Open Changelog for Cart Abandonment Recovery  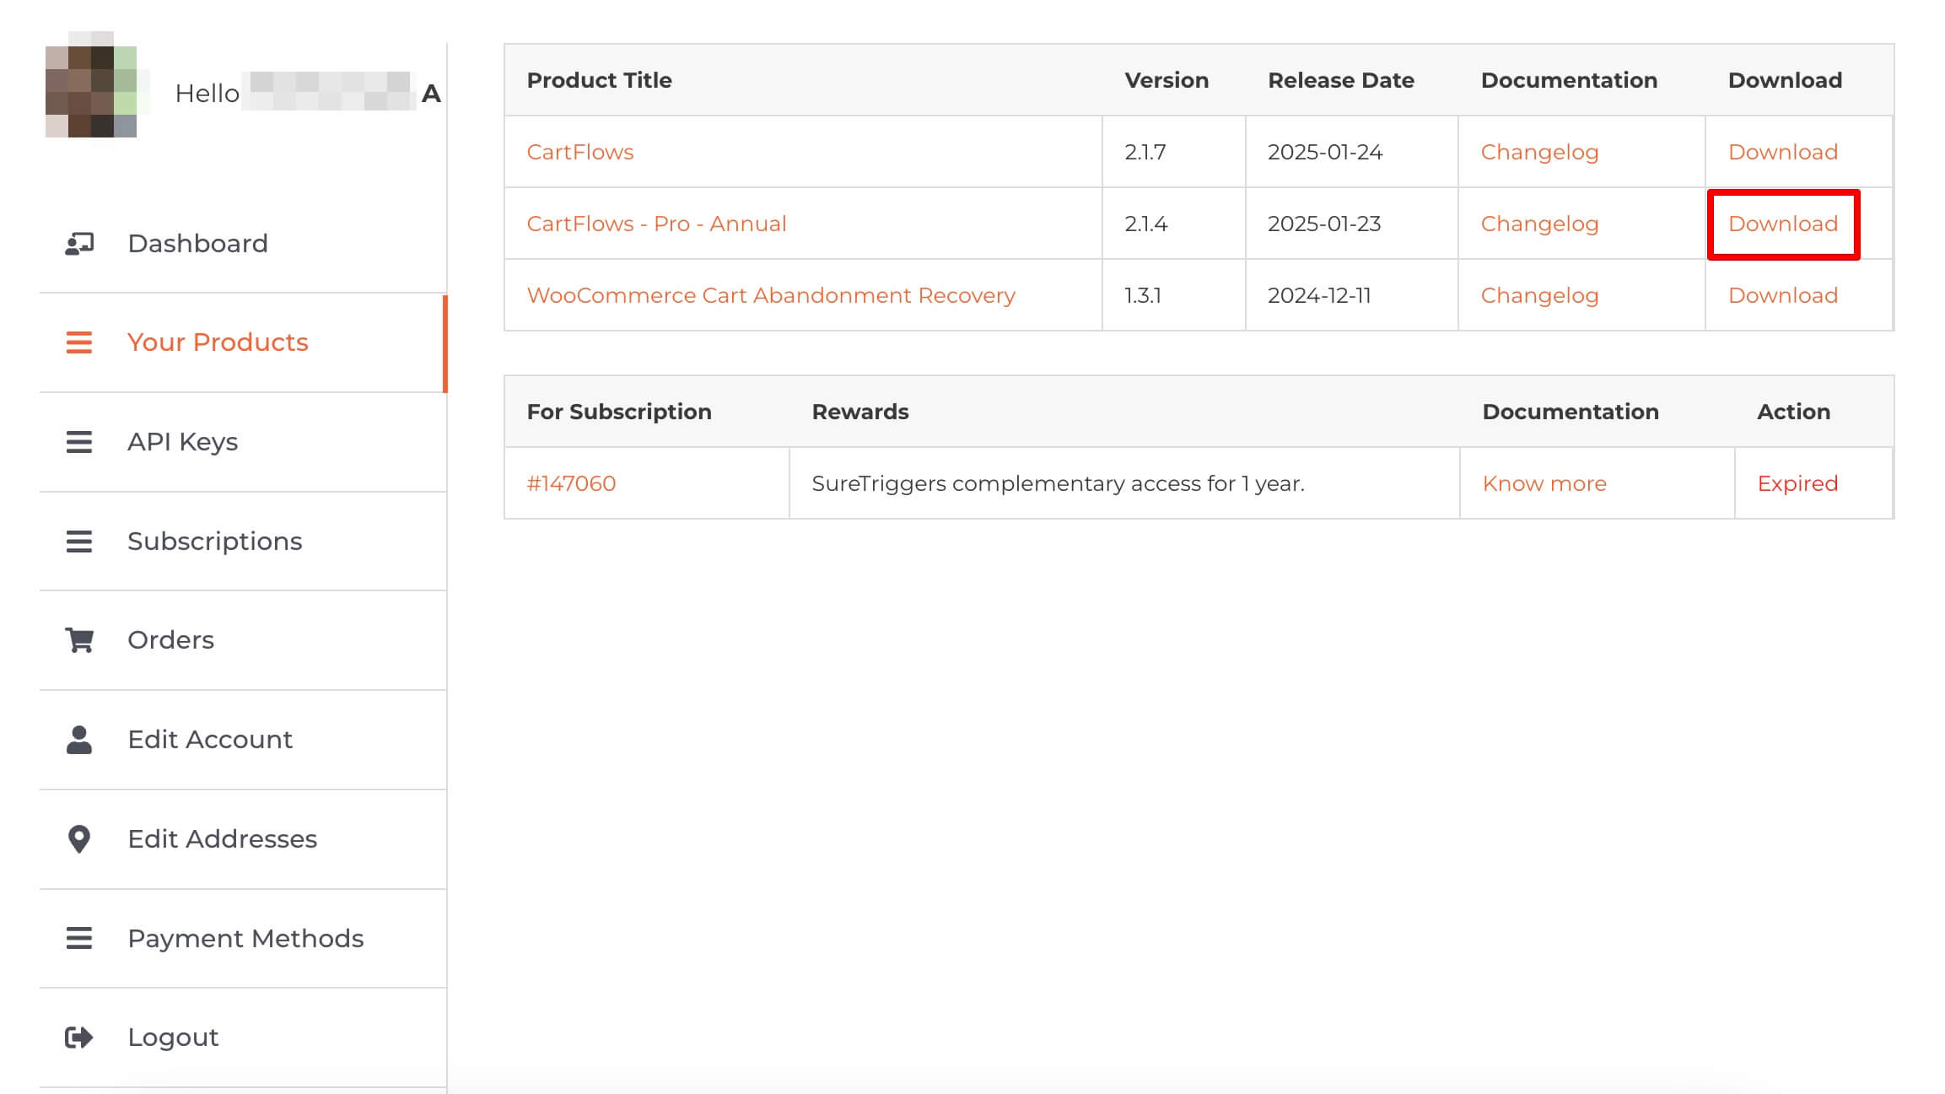point(1539,296)
